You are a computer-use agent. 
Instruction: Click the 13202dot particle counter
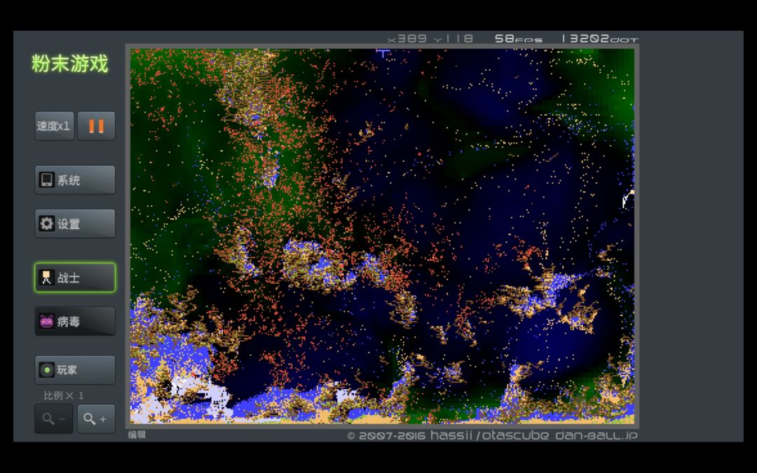pyautogui.click(x=599, y=39)
